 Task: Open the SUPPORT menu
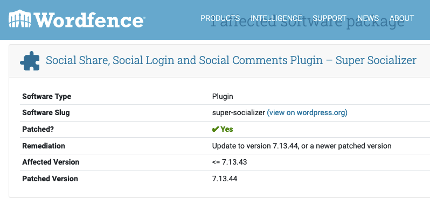[x=330, y=18]
